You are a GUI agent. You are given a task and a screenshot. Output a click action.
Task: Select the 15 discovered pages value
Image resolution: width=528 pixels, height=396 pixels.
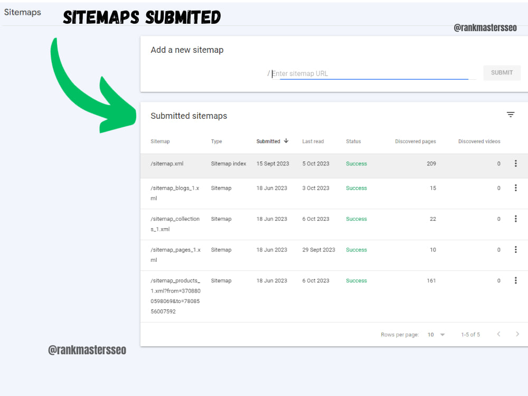click(x=433, y=188)
